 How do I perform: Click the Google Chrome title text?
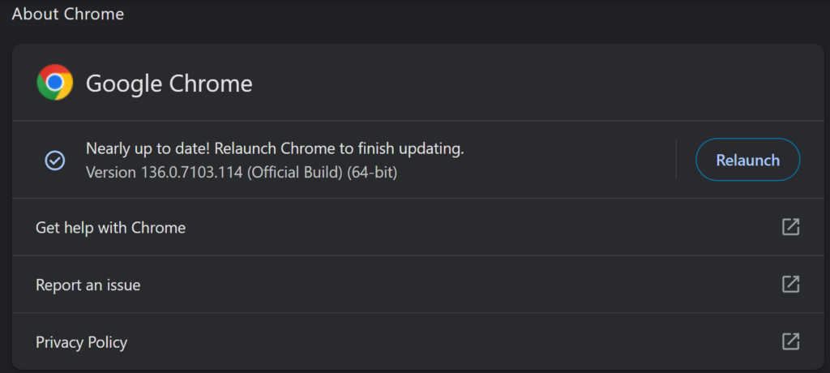(169, 84)
